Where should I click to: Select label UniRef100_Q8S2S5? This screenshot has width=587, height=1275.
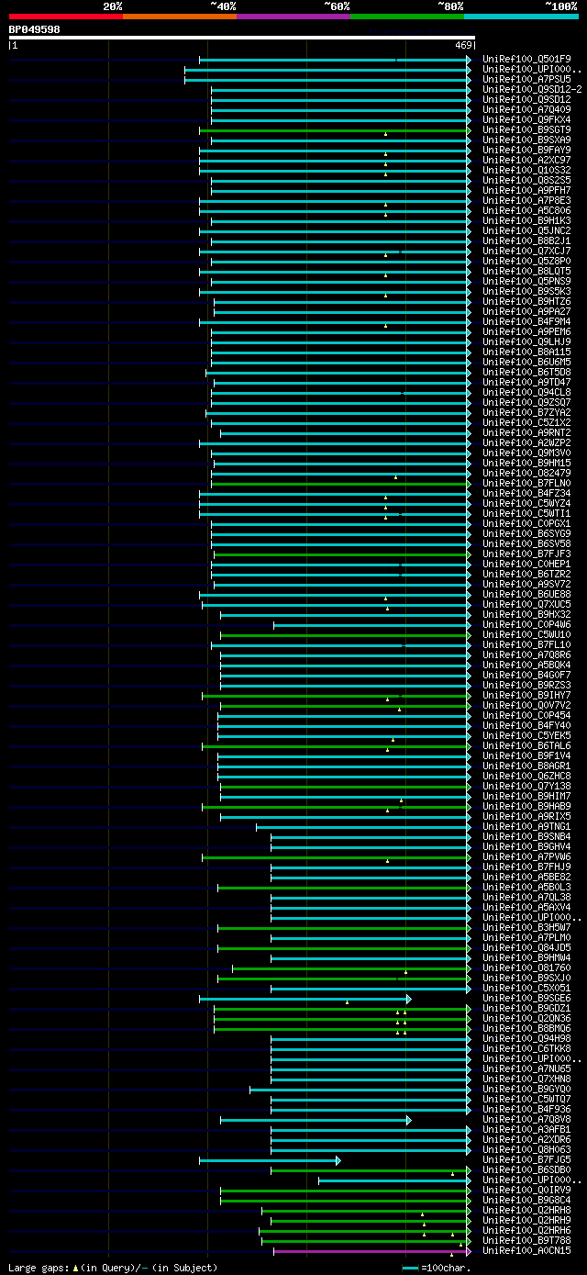(526, 180)
